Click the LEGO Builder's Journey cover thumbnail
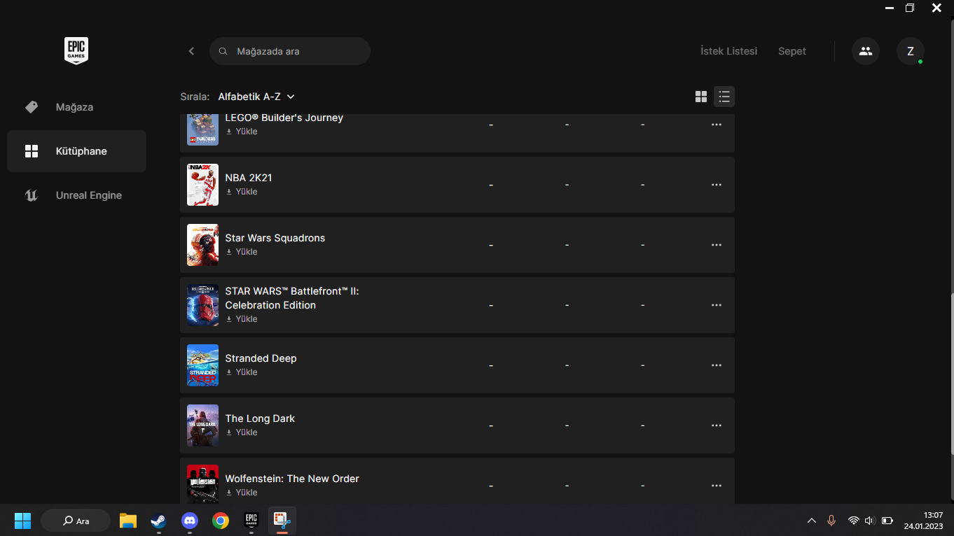The height and width of the screenshot is (536, 954). pyautogui.click(x=202, y=129)
